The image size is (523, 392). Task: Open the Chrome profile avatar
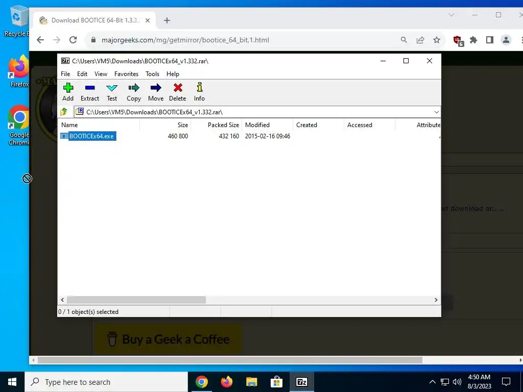pyautogui.click(x=506, y=40)
